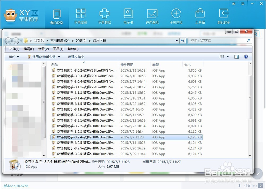
Task: Select XY手机助手-3.0.3 file
Action: click(127, 76)
